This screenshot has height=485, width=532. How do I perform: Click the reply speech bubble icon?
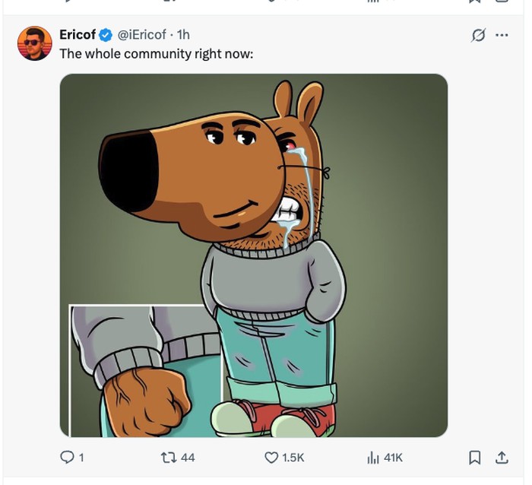(67, 457)
